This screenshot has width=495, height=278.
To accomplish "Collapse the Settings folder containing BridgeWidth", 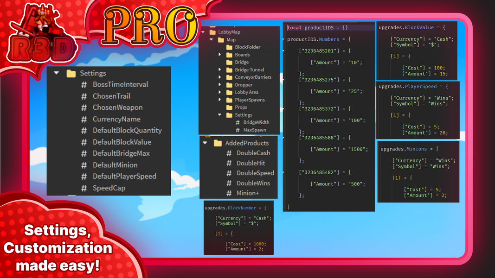I will click(x=220, y=115).
